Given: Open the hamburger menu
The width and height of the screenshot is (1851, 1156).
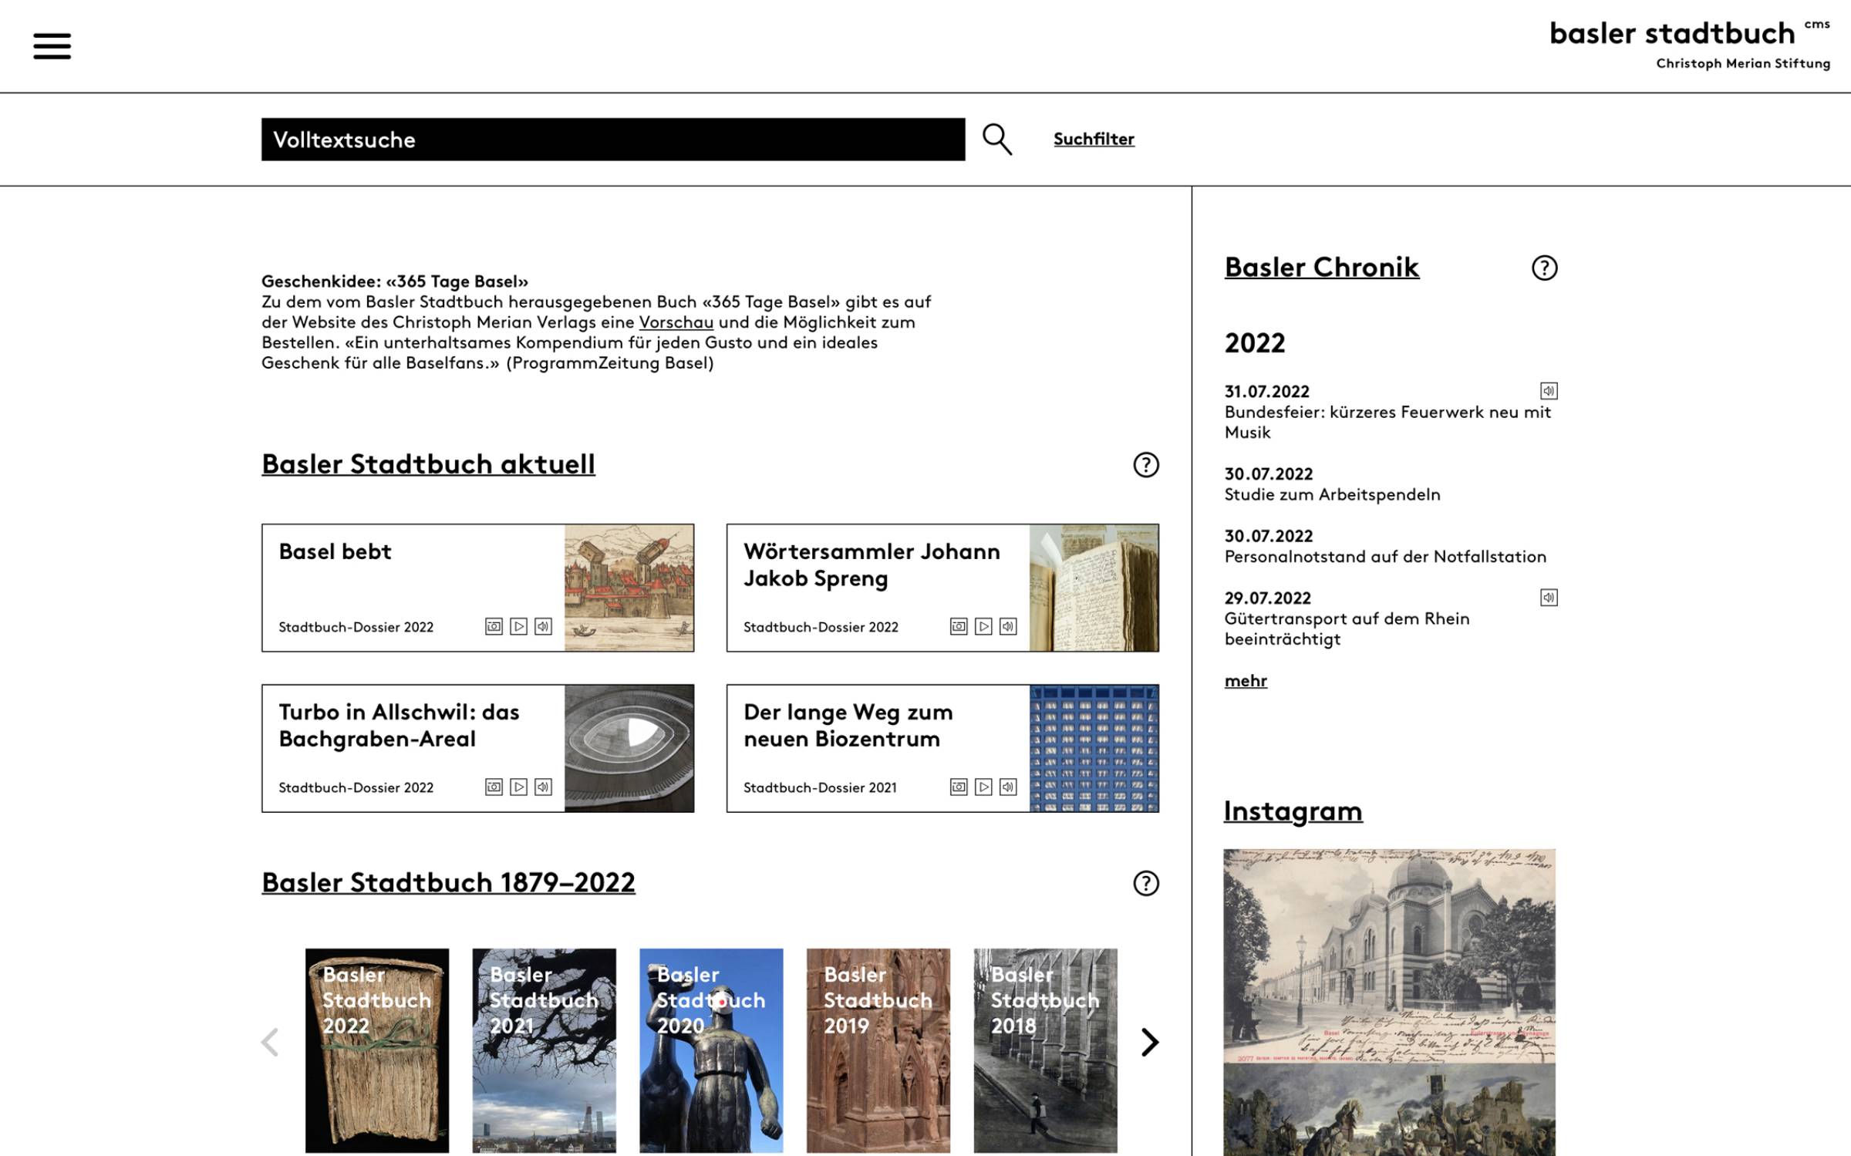Looking at the screenshot, I should click(52, 46).
